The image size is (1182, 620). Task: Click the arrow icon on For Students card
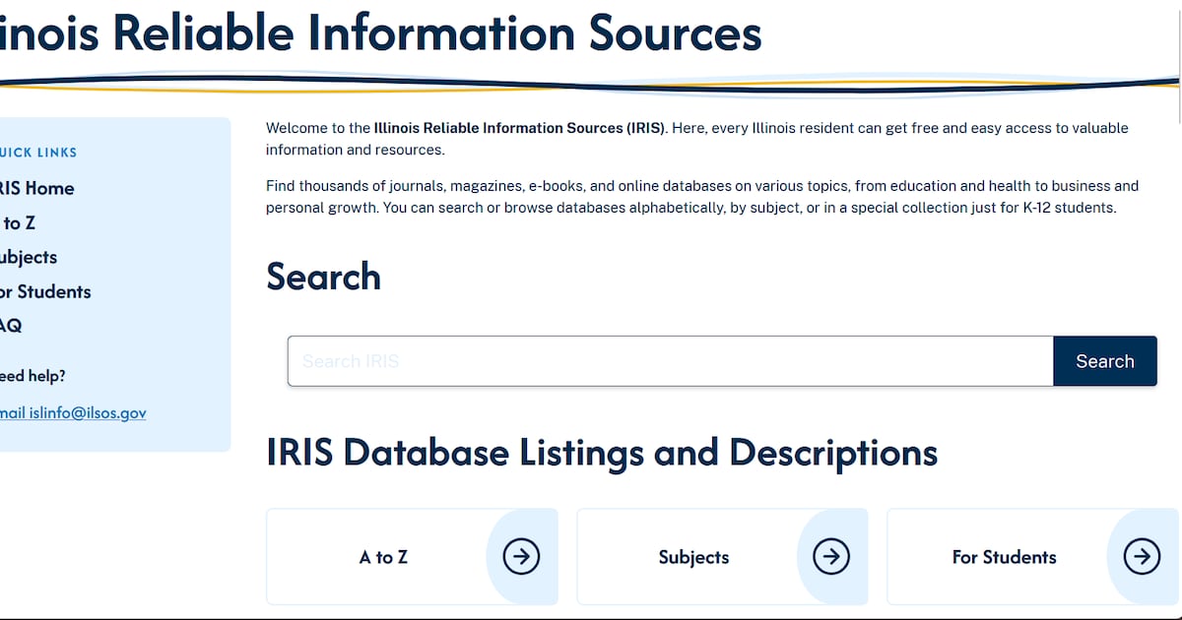(x=1142, y=557)
